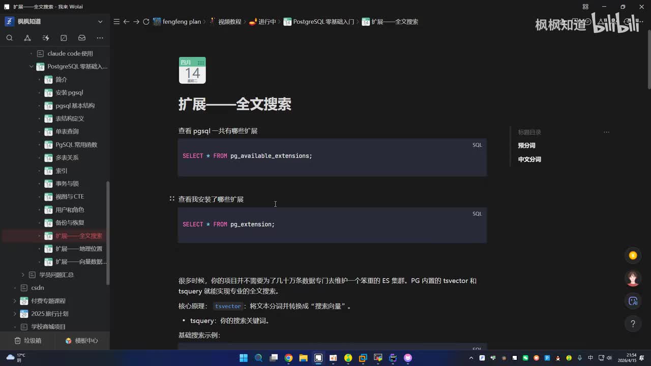Collapse the PostgreSQL 零基础入门 tree node

[31, 67]
